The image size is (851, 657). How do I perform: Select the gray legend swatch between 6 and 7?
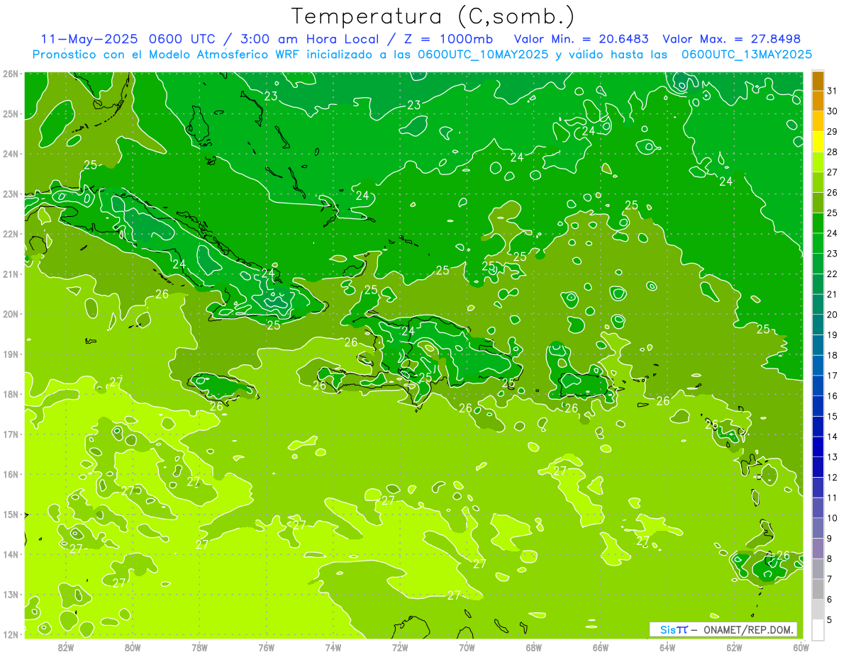point(818,589)
